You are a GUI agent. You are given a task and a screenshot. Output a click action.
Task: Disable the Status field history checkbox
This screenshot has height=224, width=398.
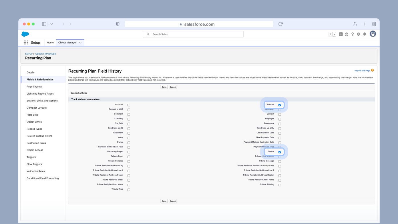coord(279,152)
